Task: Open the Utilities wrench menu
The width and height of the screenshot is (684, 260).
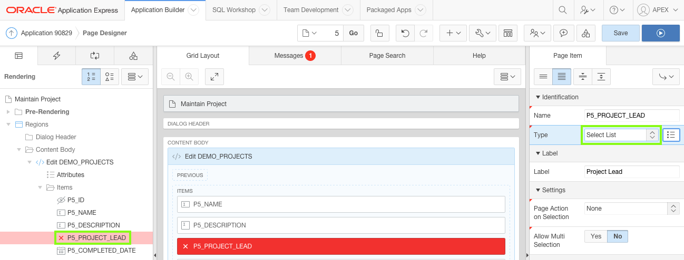Action: (x=483, y=33)
